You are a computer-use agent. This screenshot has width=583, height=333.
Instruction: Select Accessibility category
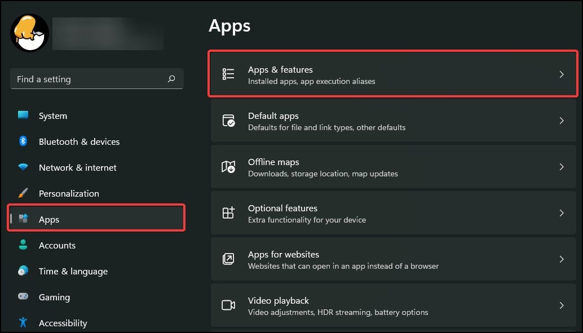point(96,323)
